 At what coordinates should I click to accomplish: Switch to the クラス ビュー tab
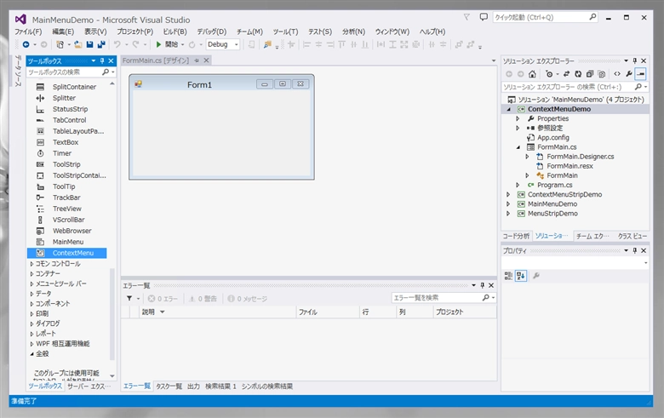(x=633, y=237)
